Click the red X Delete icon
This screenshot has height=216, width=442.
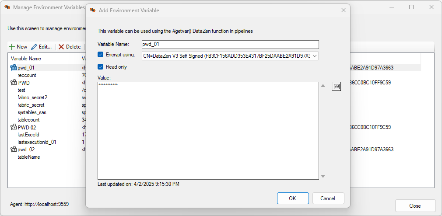coord(61,47)
